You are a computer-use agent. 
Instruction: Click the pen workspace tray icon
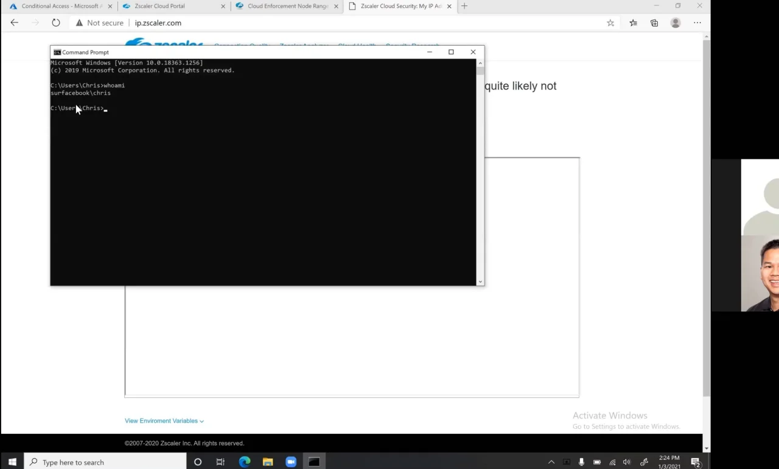point(644,462)
